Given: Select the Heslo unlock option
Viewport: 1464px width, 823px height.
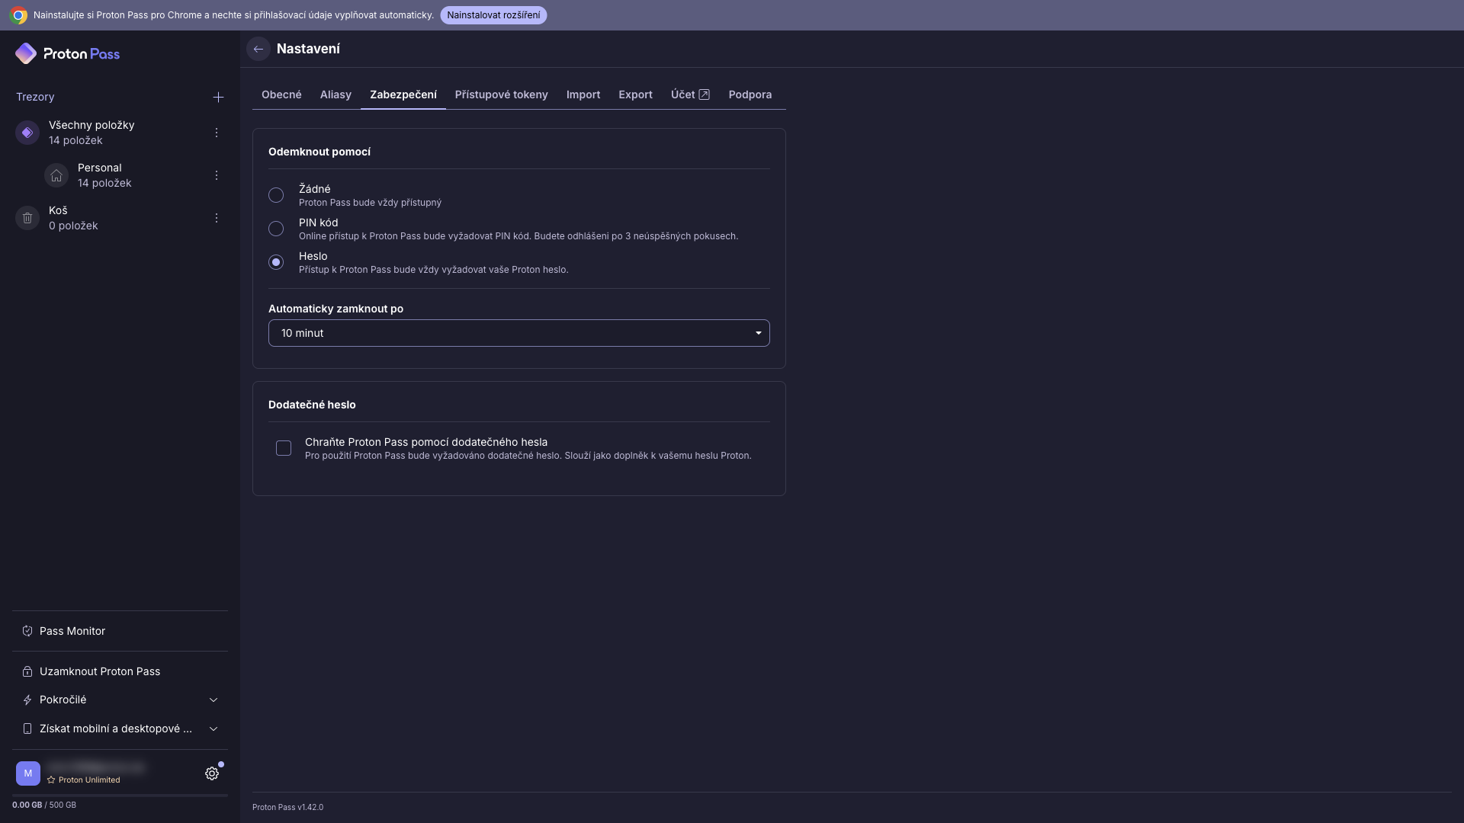Looking at the screenshot, I should 276,262.
